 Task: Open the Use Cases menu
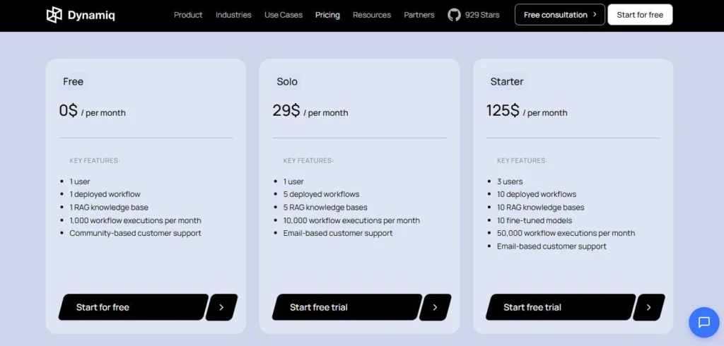pyautogui.click(x=283, y=15)
